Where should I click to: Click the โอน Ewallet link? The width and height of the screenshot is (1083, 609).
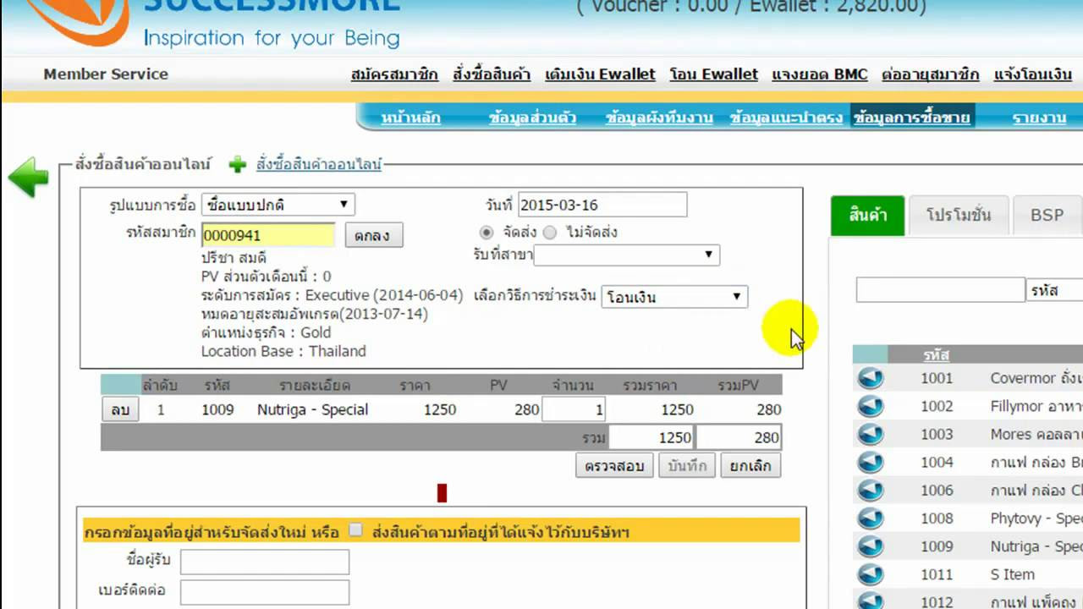coord(713,74)
